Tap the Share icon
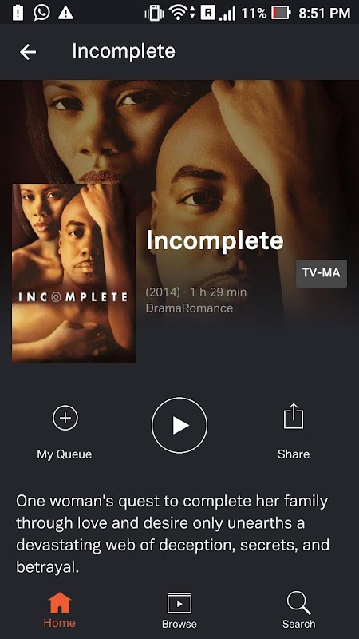 [294, 416]
